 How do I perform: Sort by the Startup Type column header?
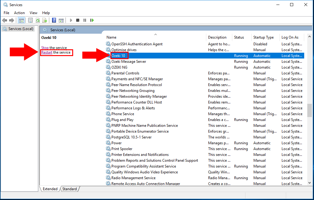point(265,37)
